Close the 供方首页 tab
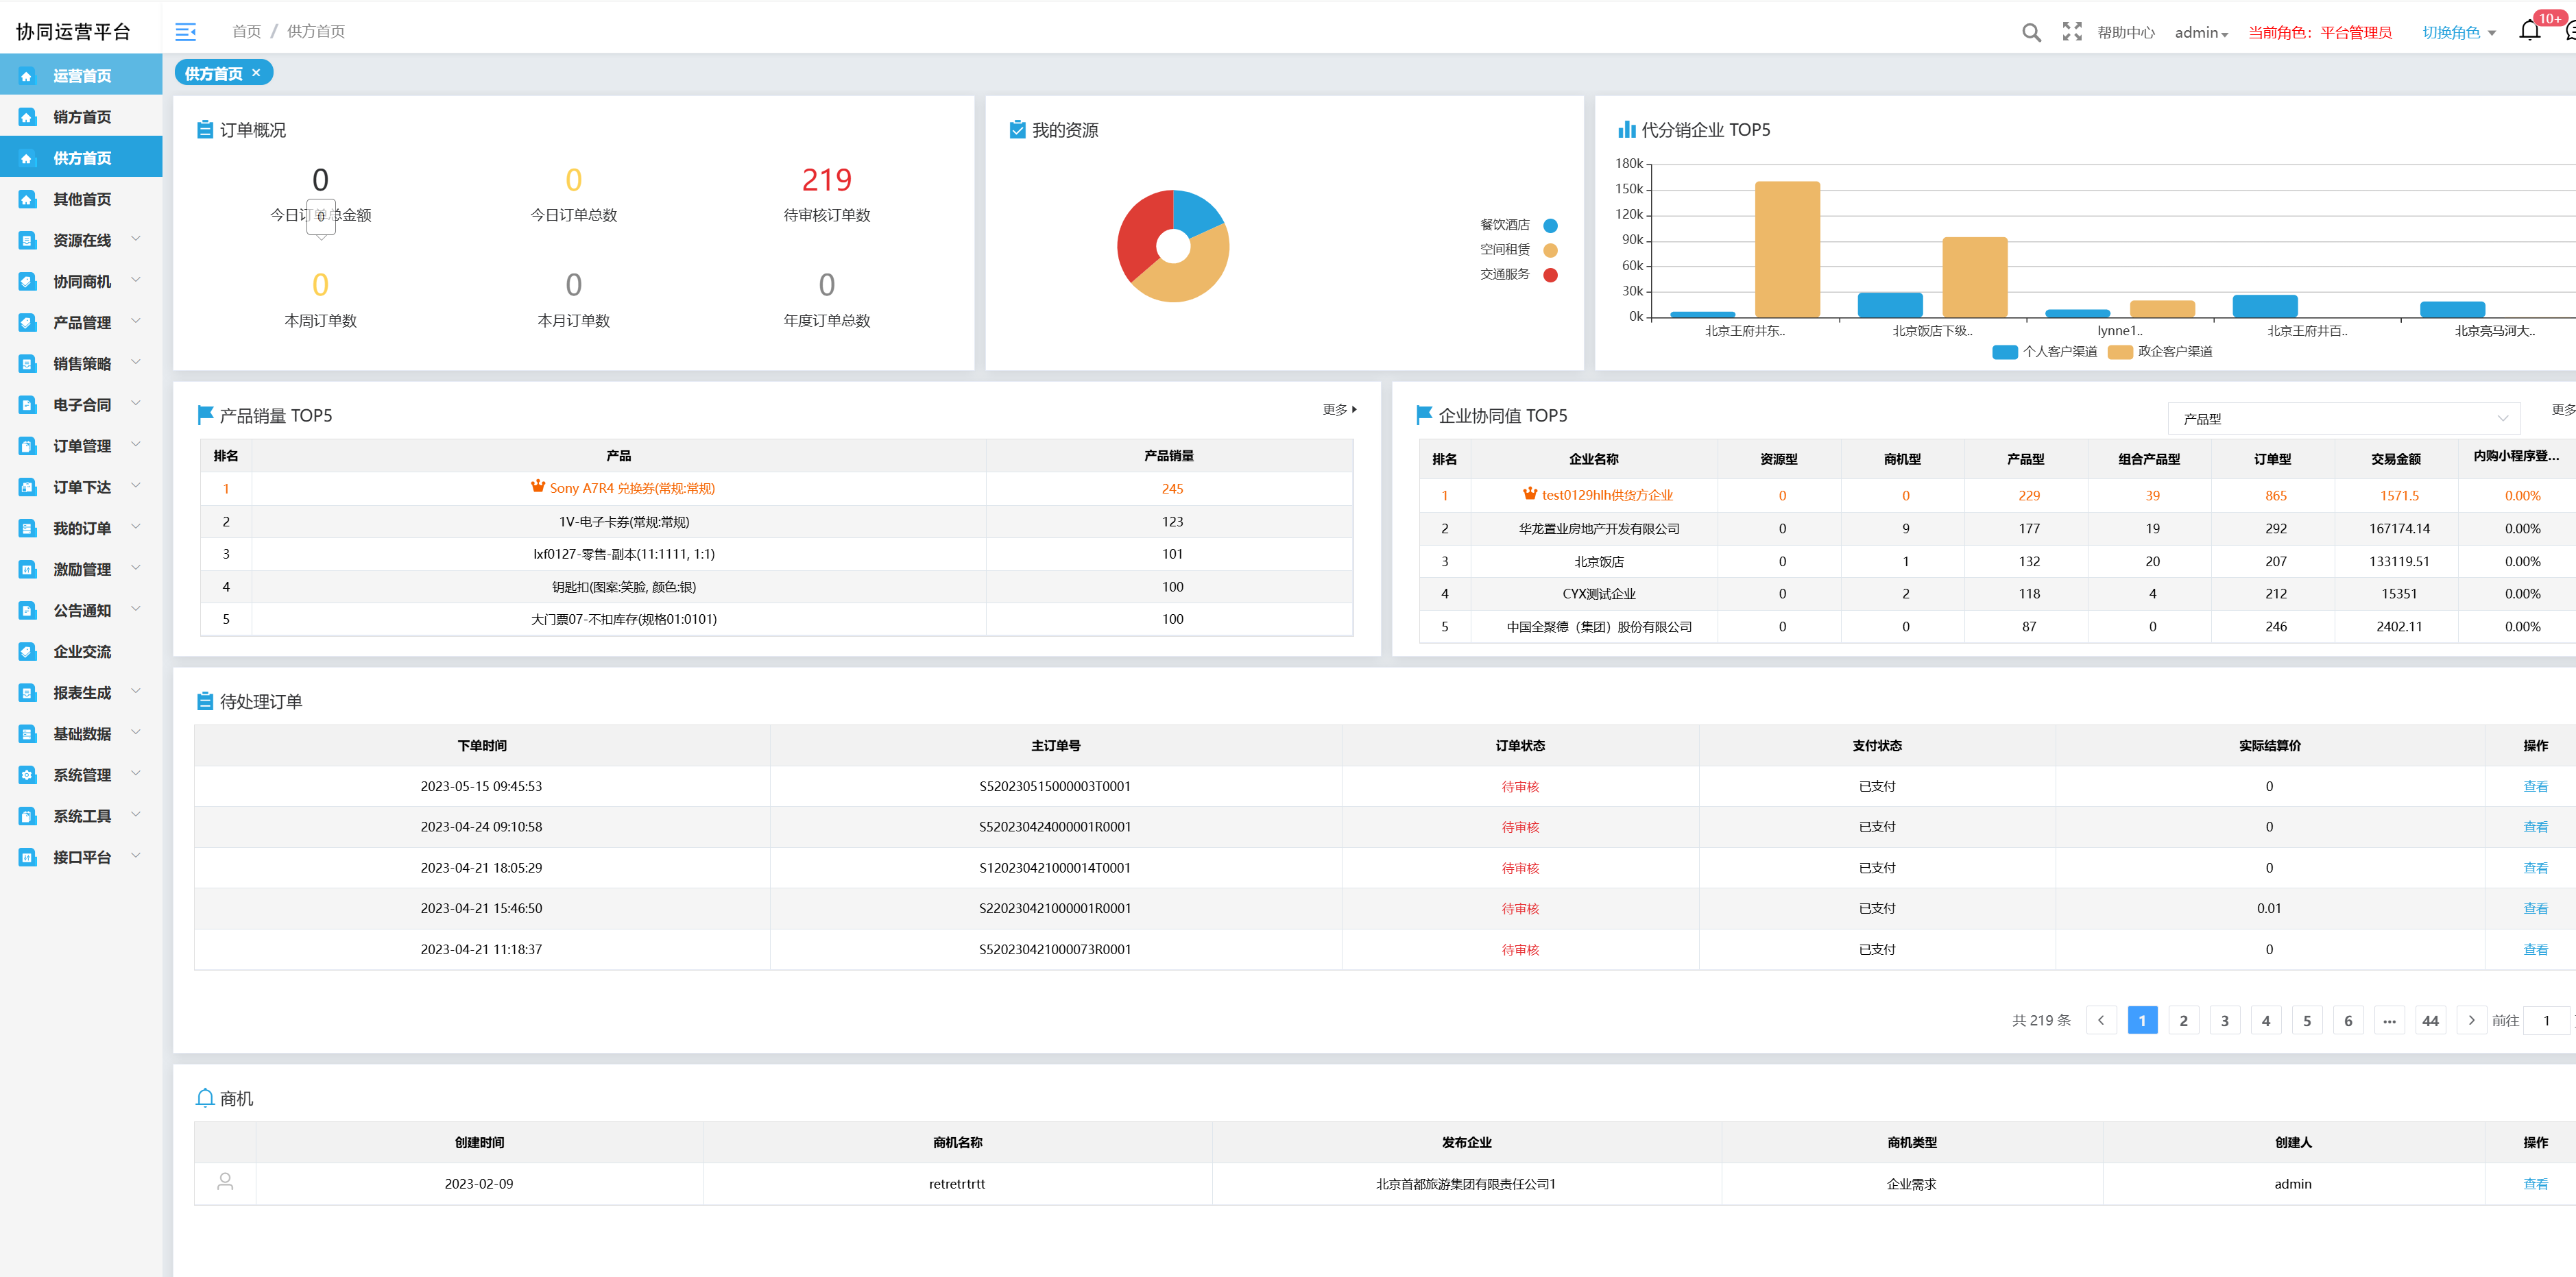The height and width of the screenshot is (1277, 2576). coord(256,73)
